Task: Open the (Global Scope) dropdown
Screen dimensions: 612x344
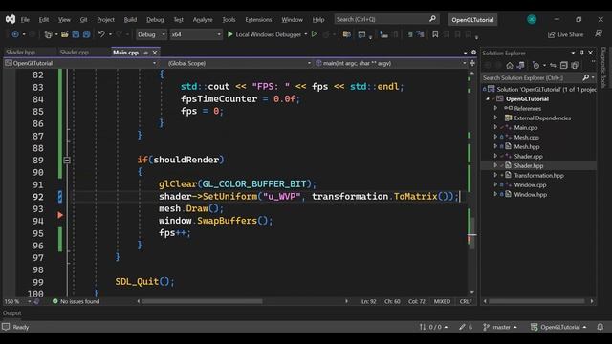Action: tap(239, 63)
